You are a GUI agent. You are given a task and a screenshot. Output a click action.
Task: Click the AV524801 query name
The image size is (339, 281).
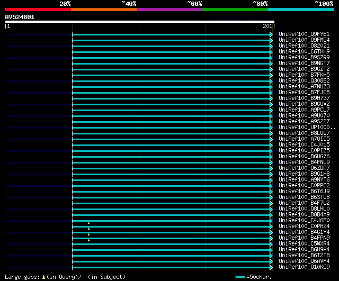pyautogui.click(x=20, y=17)
